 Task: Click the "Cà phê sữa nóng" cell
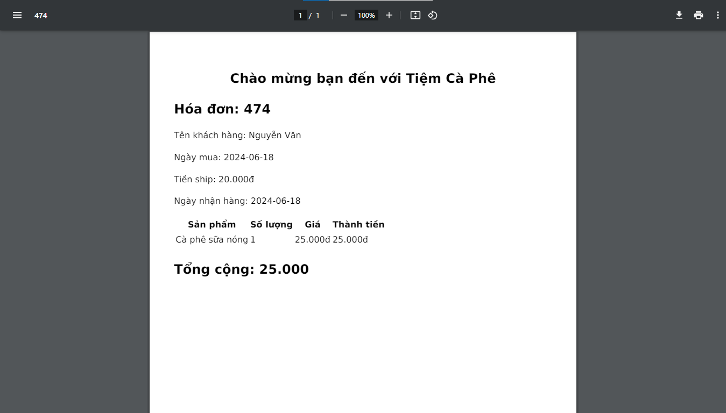[212, 240]
